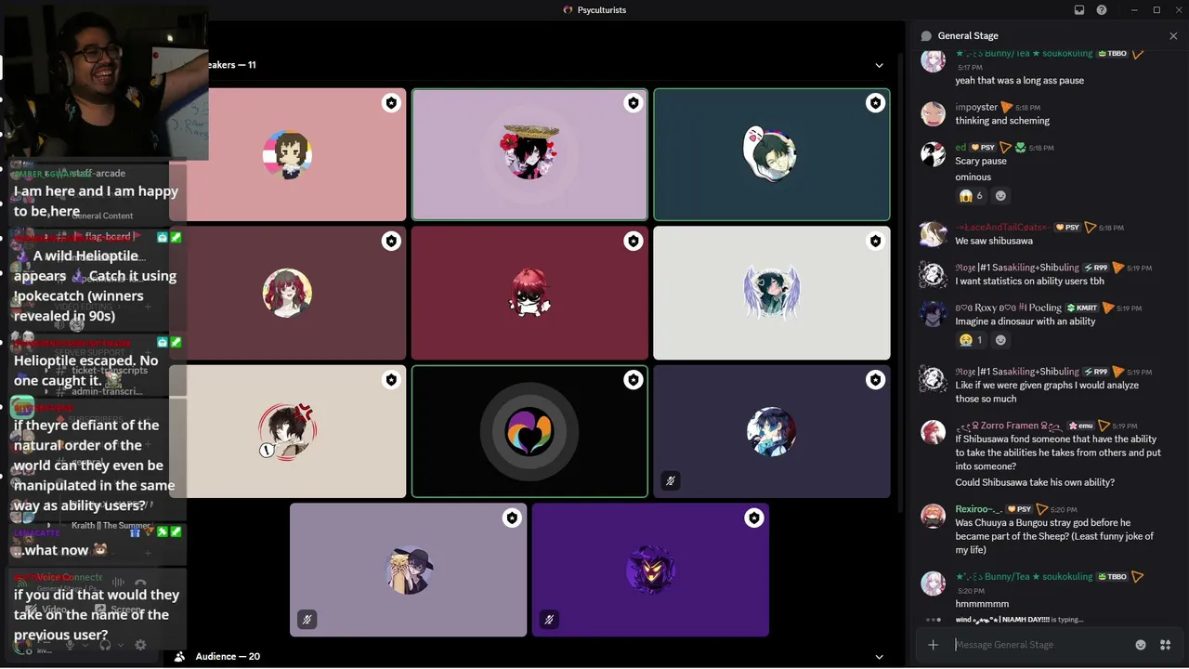Click the moderator badge on the pink speaker tile

click(x=391, y=103)
